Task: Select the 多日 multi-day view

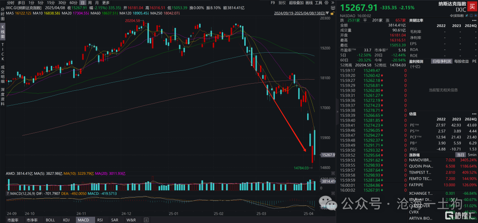Action: click(21, 3)
